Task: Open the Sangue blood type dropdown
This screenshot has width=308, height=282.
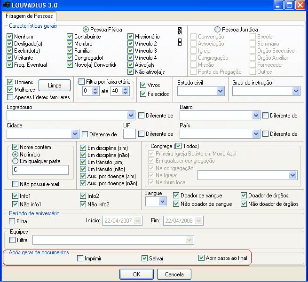Action: [162, 202]
